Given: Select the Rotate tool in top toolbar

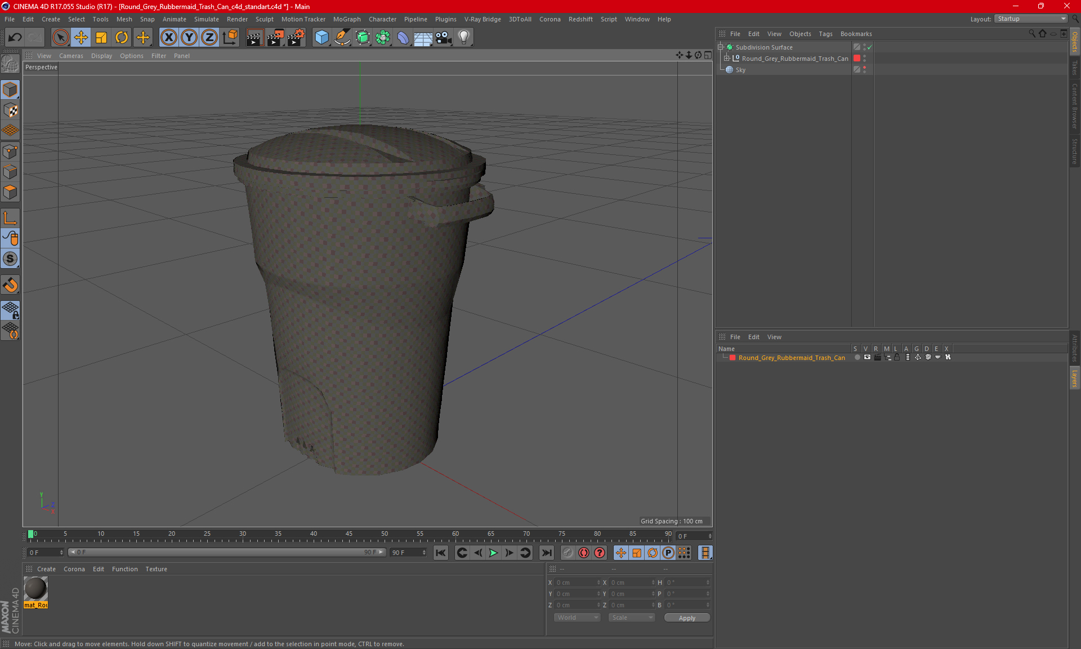Looking at the screenshot, I should [122, 38].
